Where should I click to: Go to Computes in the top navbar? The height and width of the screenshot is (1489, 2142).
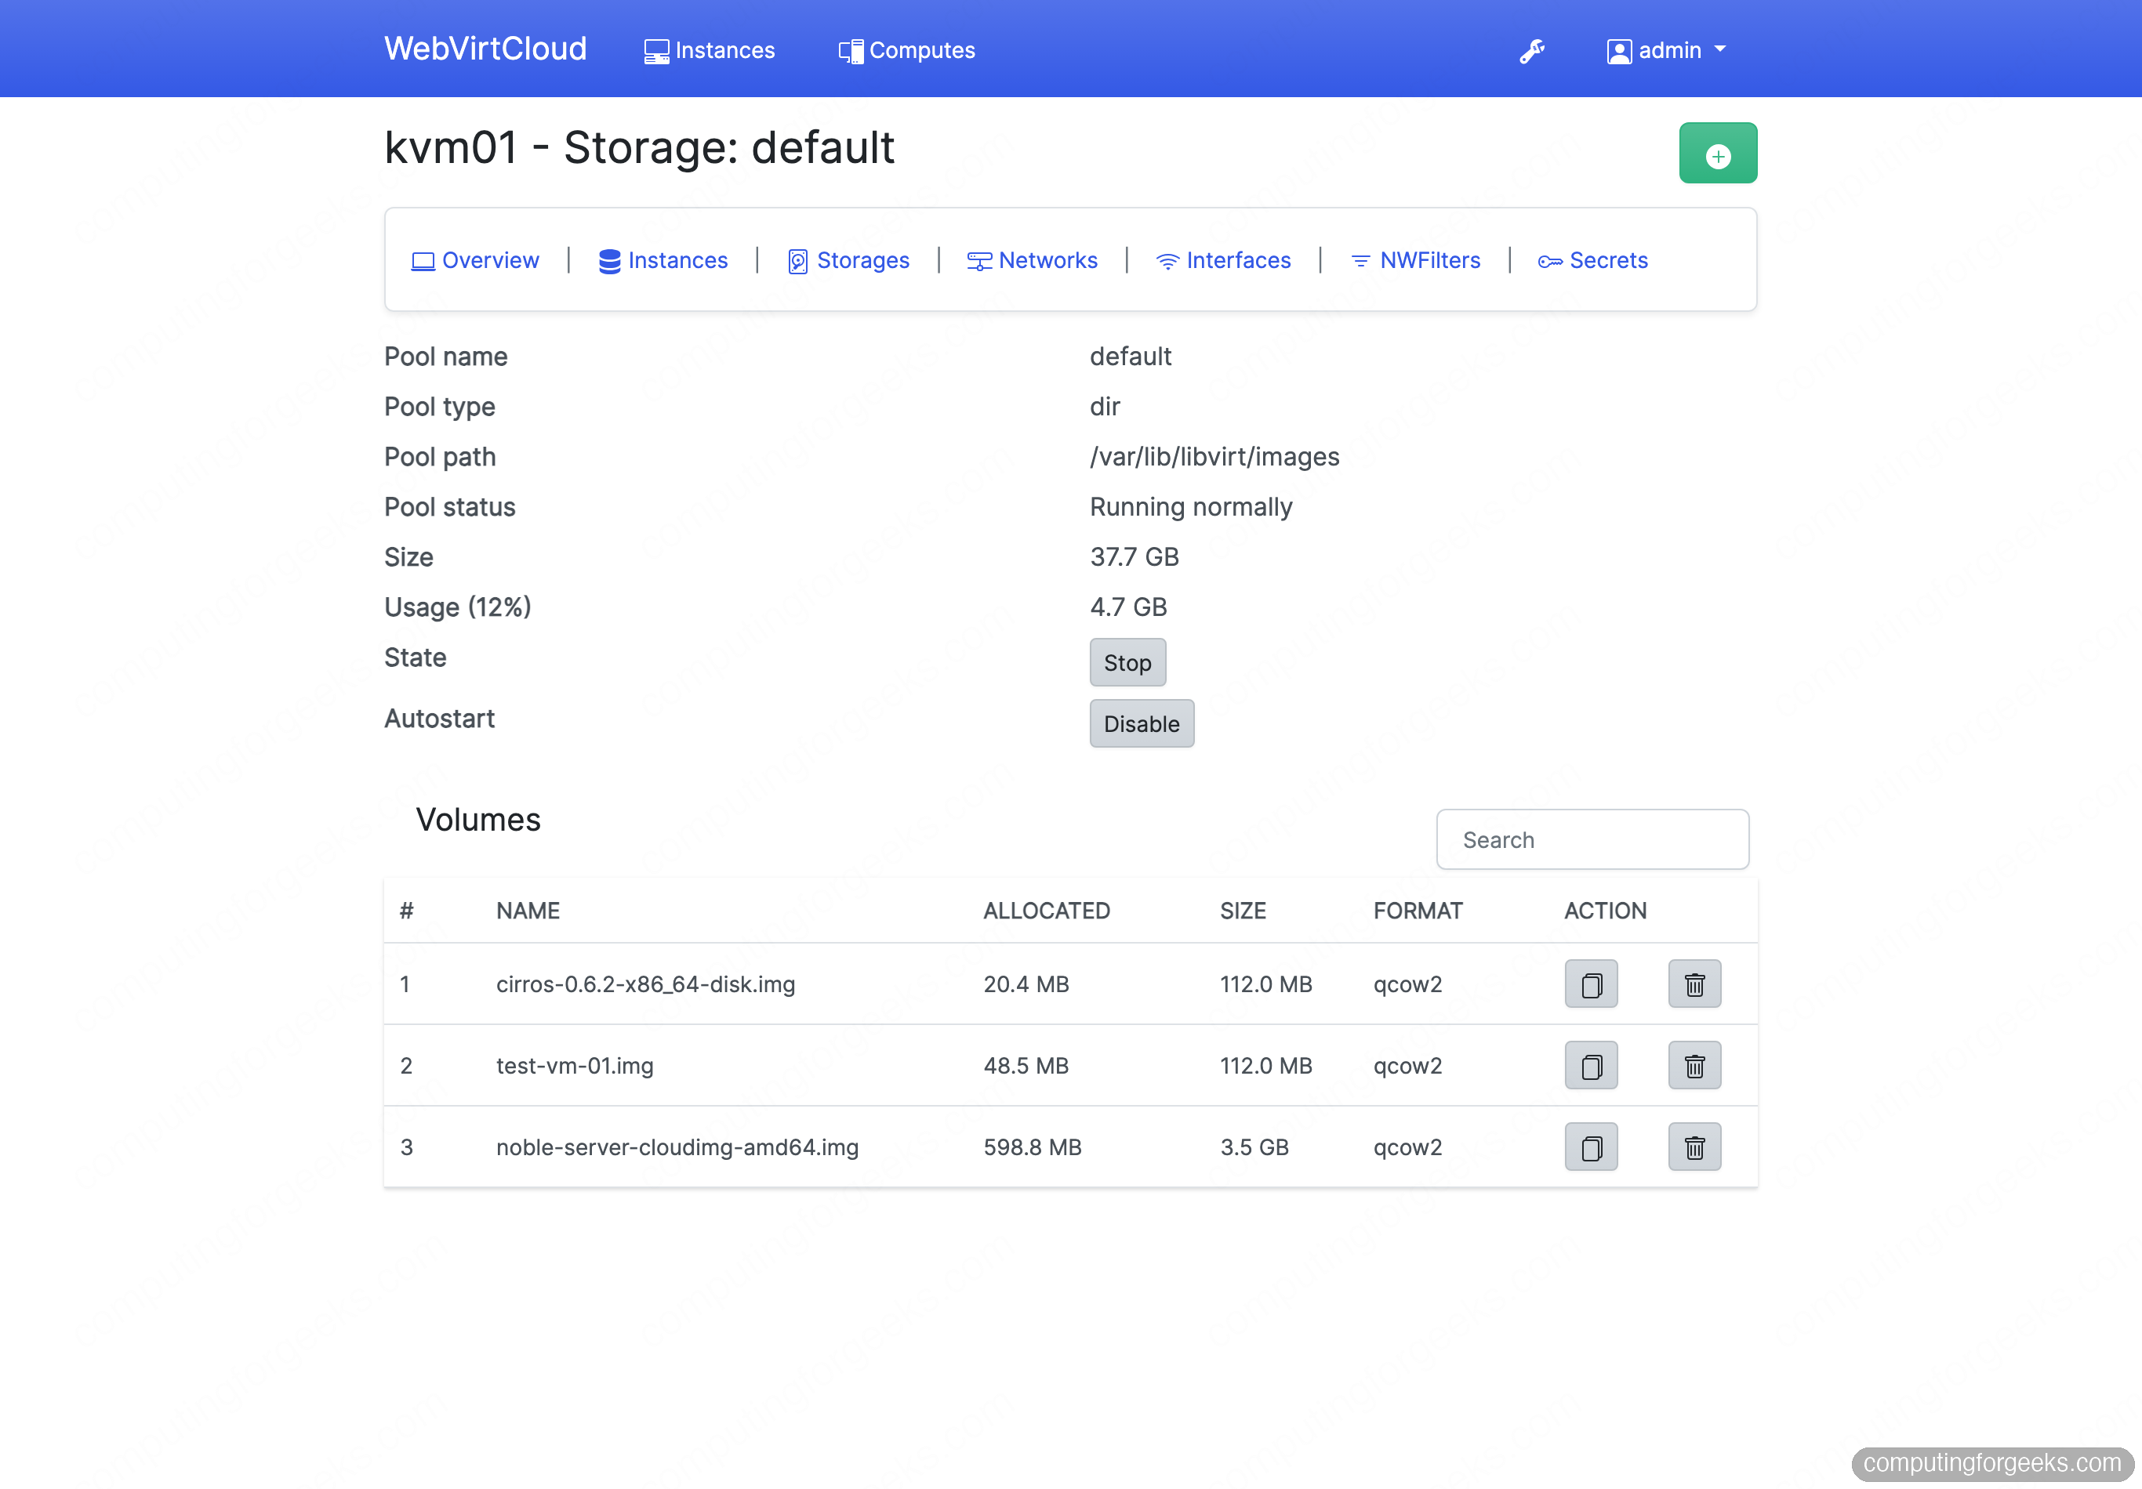tap(906, 50)
